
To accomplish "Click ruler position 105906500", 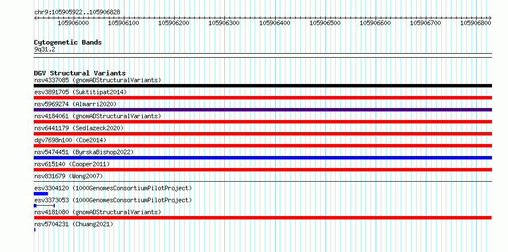I will click(325, 23).
